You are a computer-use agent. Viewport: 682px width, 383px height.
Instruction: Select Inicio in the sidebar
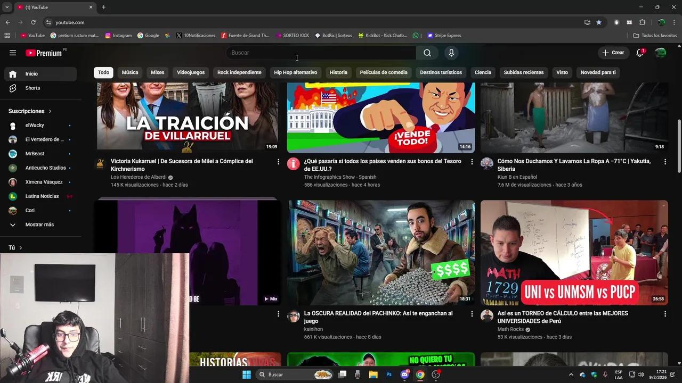click(x=40, y=74)
